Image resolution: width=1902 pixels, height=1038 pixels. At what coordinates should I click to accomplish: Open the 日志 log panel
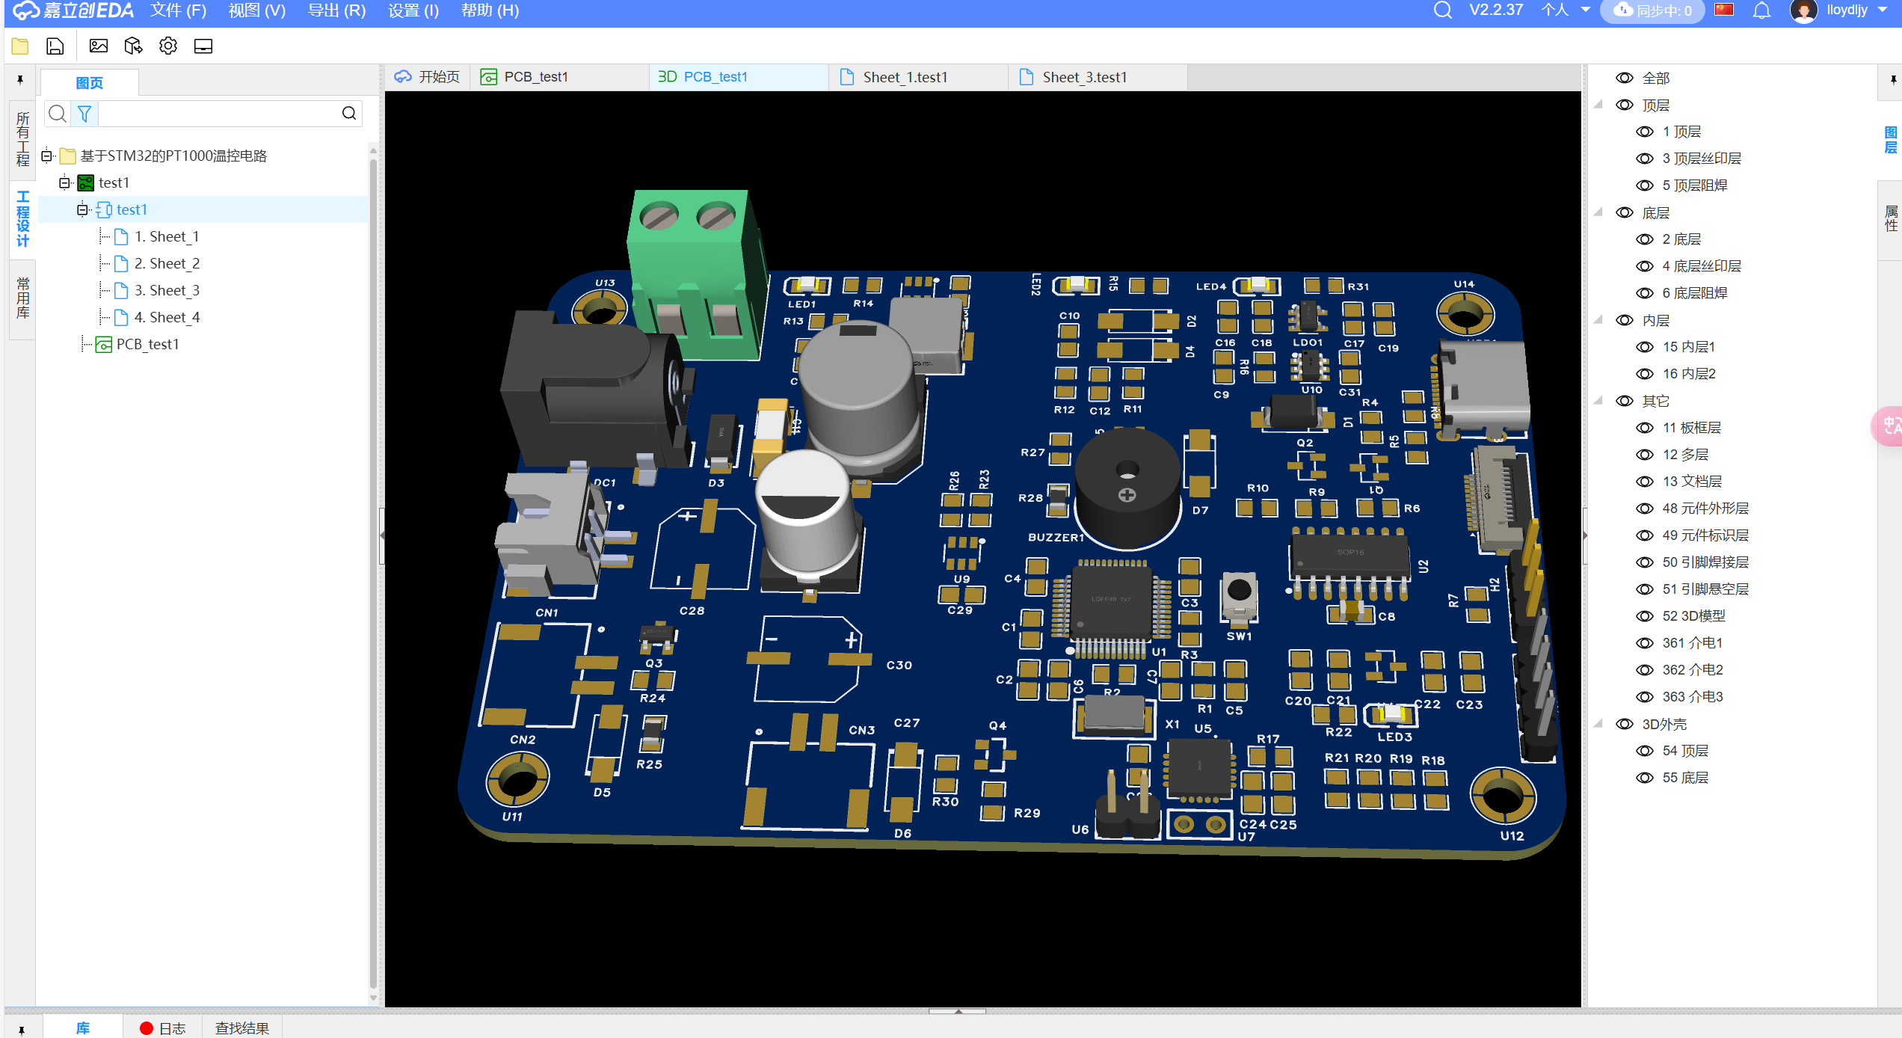tap(163, 1028)
